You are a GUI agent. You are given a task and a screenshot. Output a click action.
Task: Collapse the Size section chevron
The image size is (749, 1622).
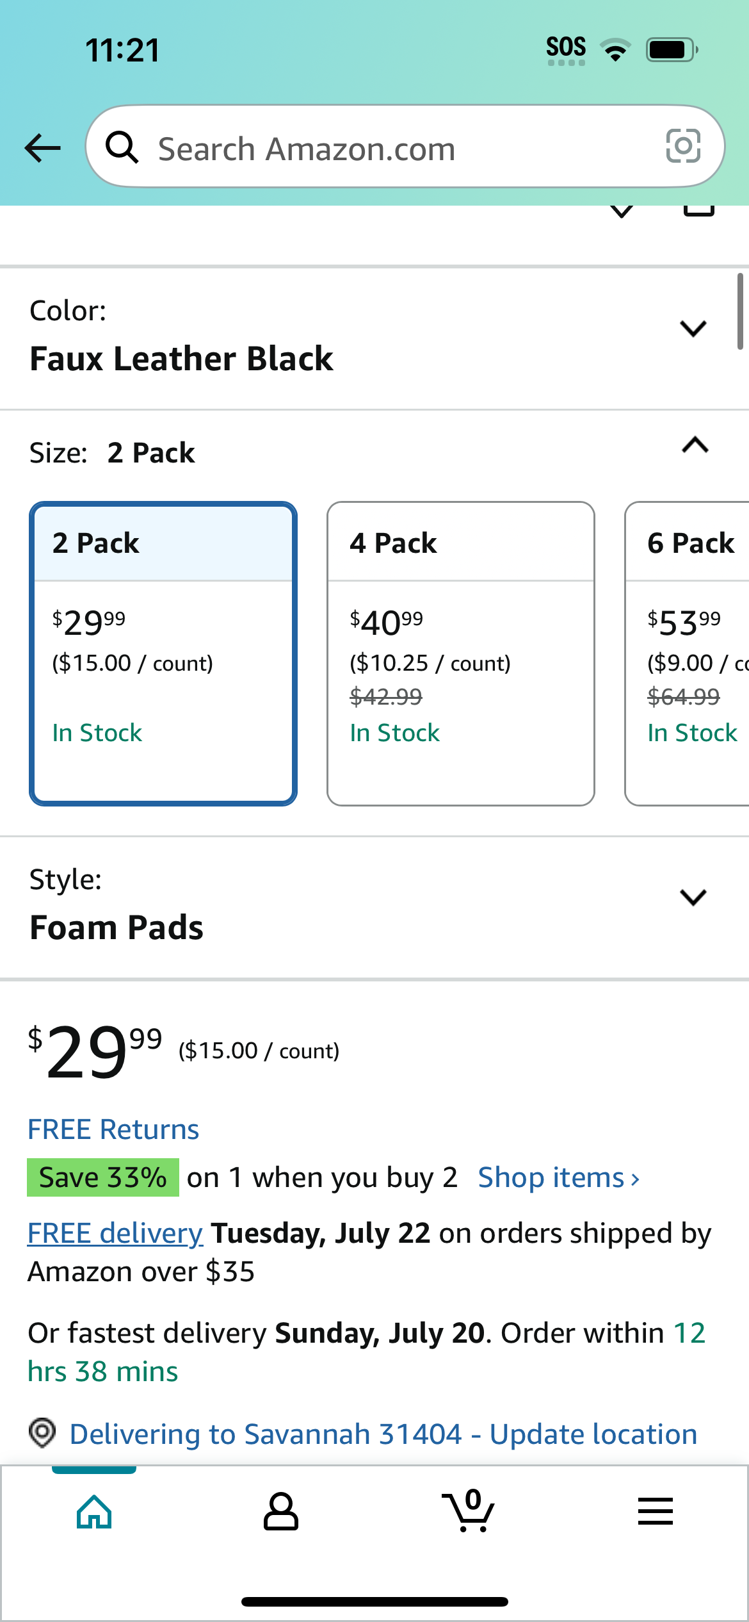pyautogui.click(x=695, y=445)
